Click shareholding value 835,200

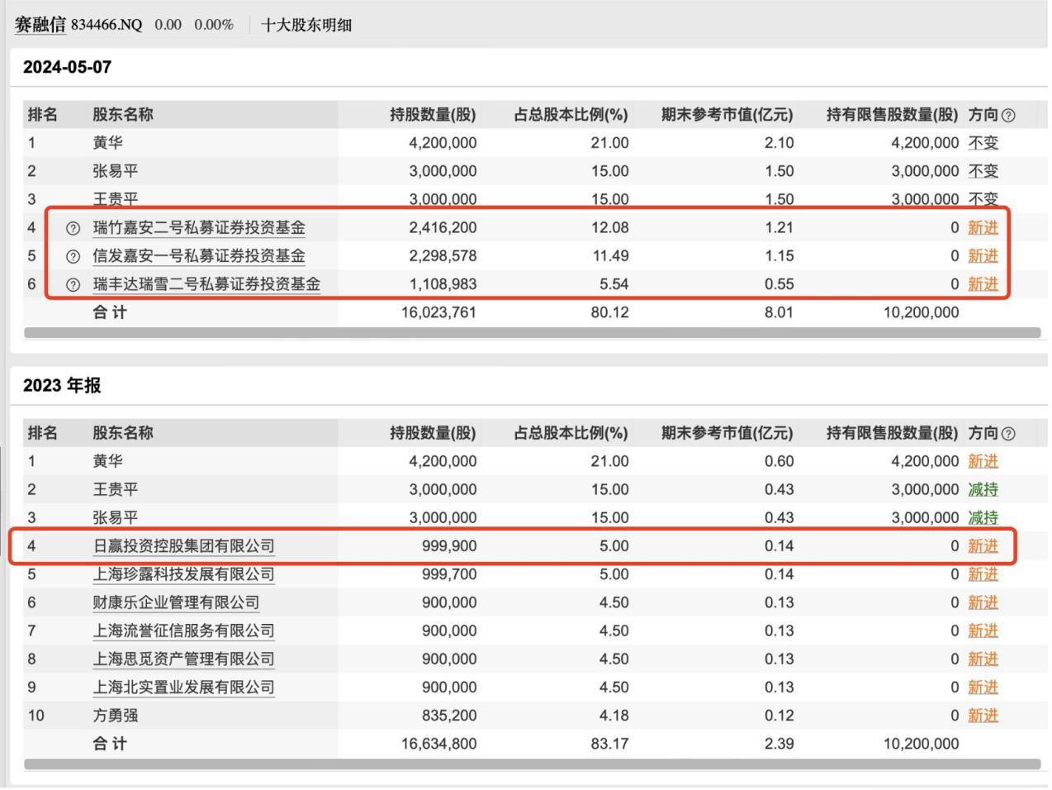[449, 715]
